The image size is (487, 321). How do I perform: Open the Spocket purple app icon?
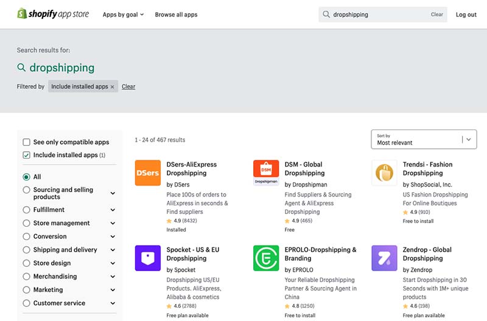pos(148,258)
